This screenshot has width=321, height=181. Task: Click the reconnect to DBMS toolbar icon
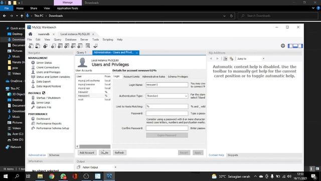95,46
